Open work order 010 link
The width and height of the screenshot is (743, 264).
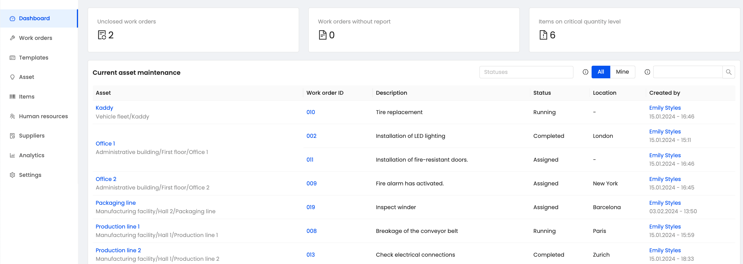coord(310,112)
